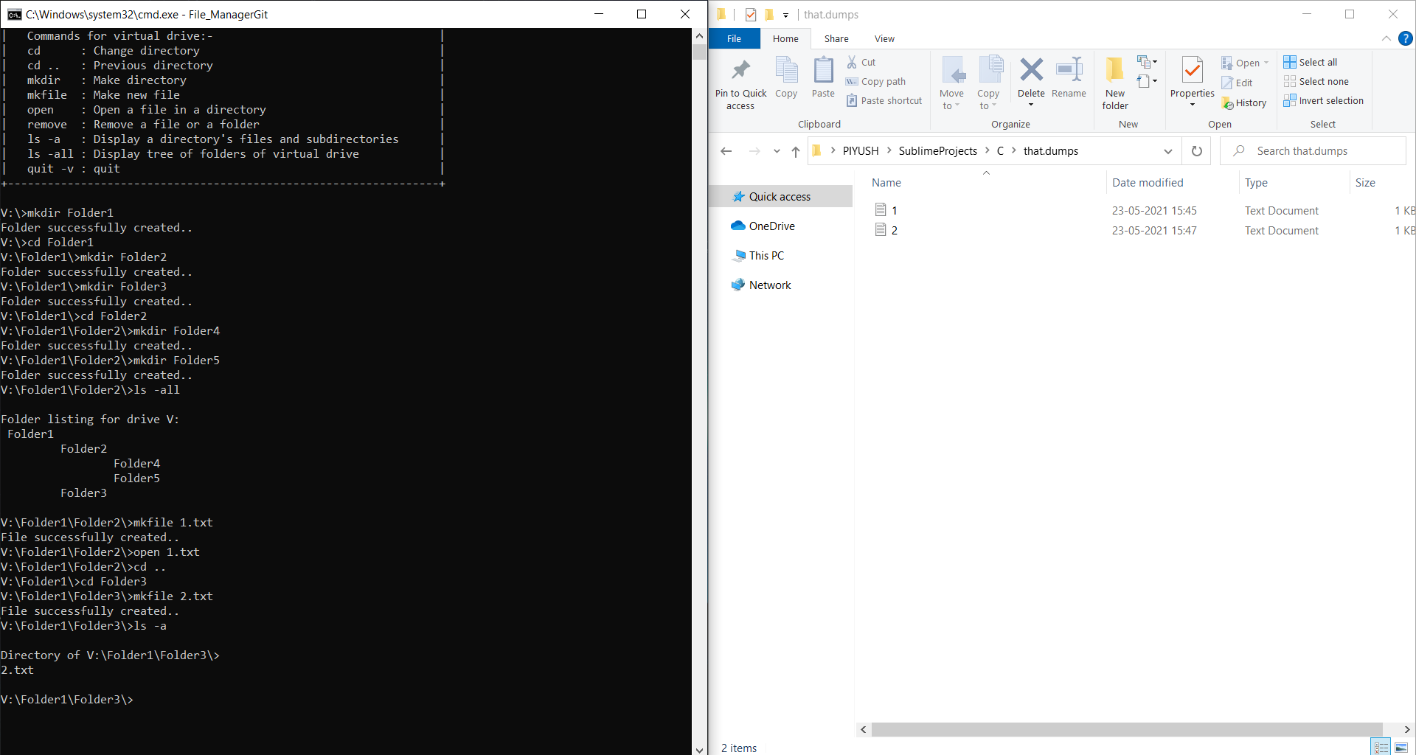Go back with the left arrow in Explorer
Screen dimensions: 1416x755
coord(726,151)
